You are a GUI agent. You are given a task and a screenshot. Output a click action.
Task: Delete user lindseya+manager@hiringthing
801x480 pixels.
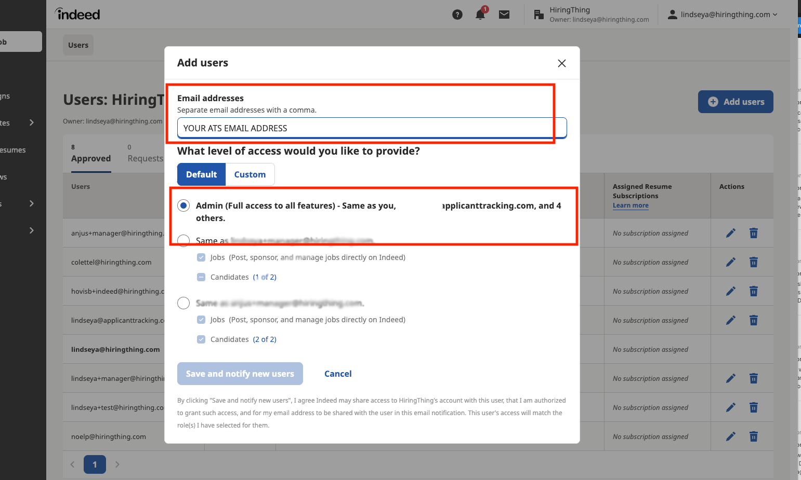(x=754, y=378)
